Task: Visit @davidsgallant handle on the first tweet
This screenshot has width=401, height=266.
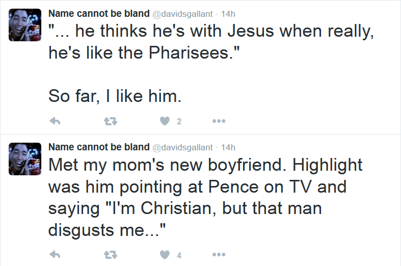Action: coord(182,14)
